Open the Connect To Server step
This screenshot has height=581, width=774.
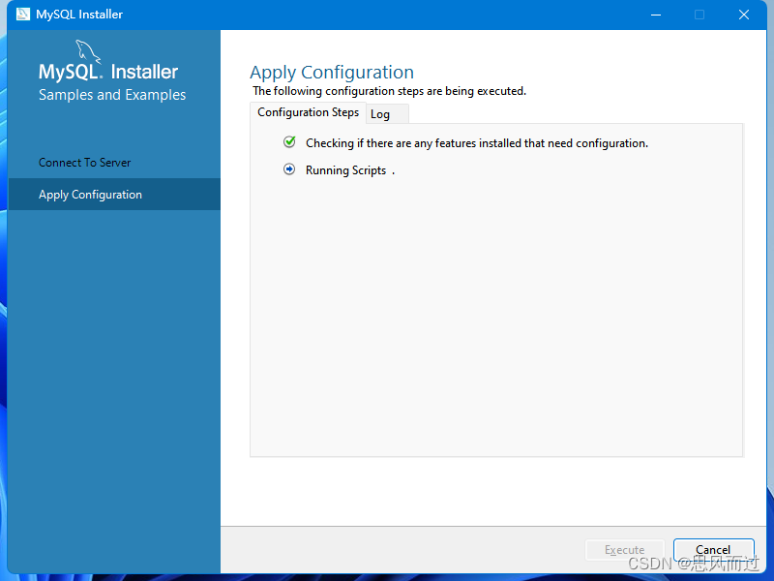[x=85, y=163]
